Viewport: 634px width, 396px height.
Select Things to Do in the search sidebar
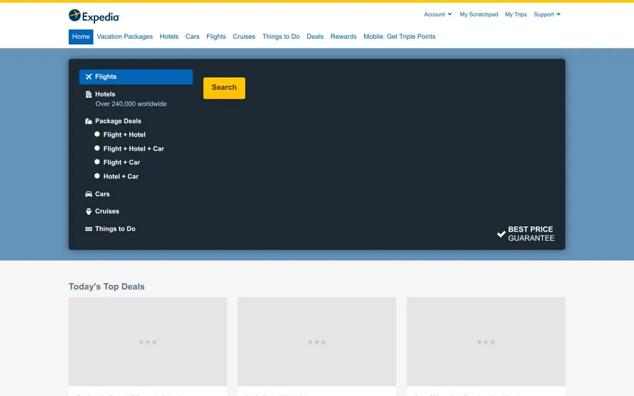point(115,229)
